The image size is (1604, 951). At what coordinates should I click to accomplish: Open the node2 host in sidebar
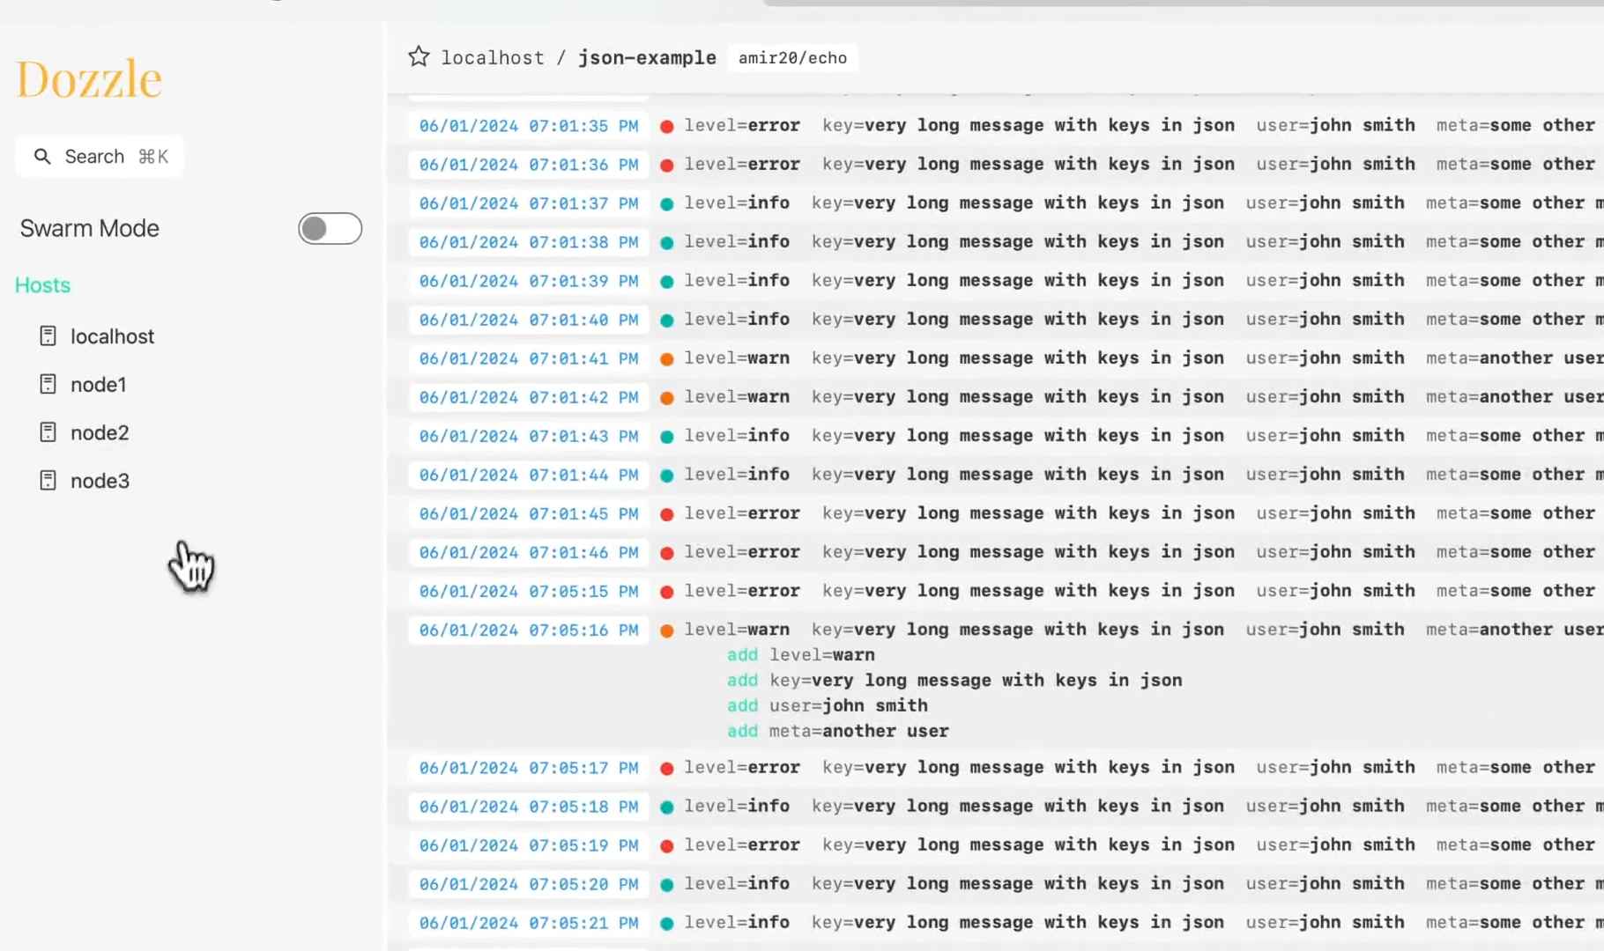click(100, 432)
